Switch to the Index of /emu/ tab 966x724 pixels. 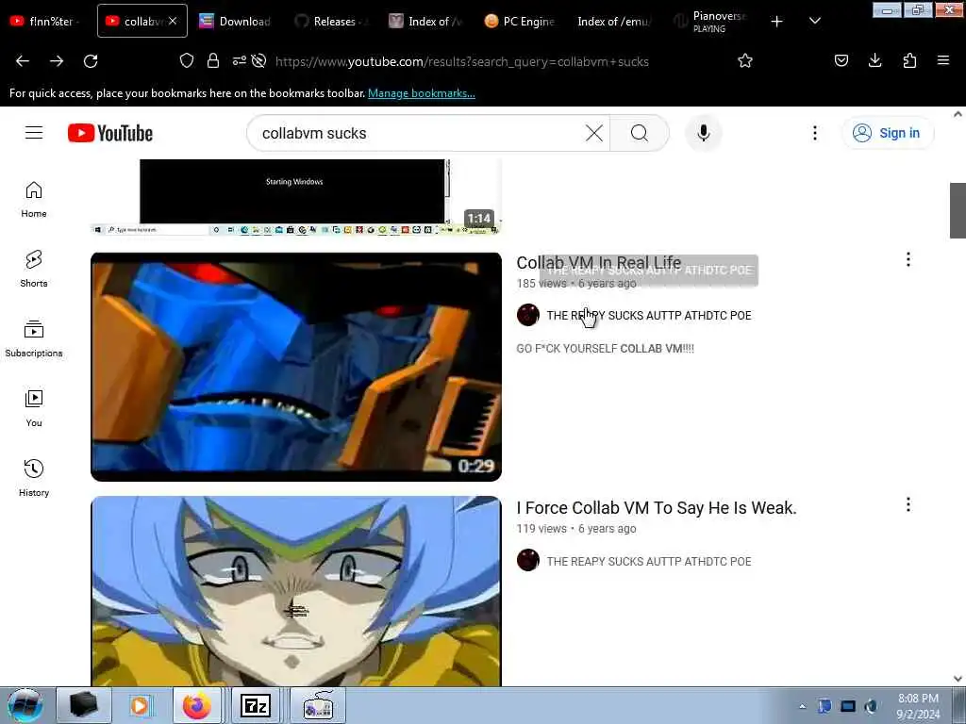pos(614,21)
